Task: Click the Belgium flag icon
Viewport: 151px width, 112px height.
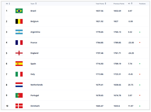Action: click(x=19, y=21)
